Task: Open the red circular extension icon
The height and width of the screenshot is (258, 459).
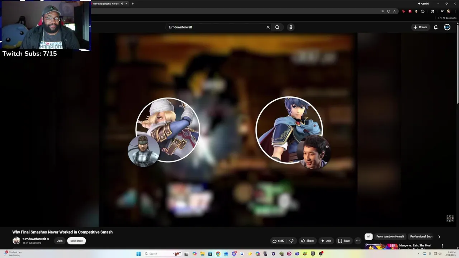Action: coord(410,11)
